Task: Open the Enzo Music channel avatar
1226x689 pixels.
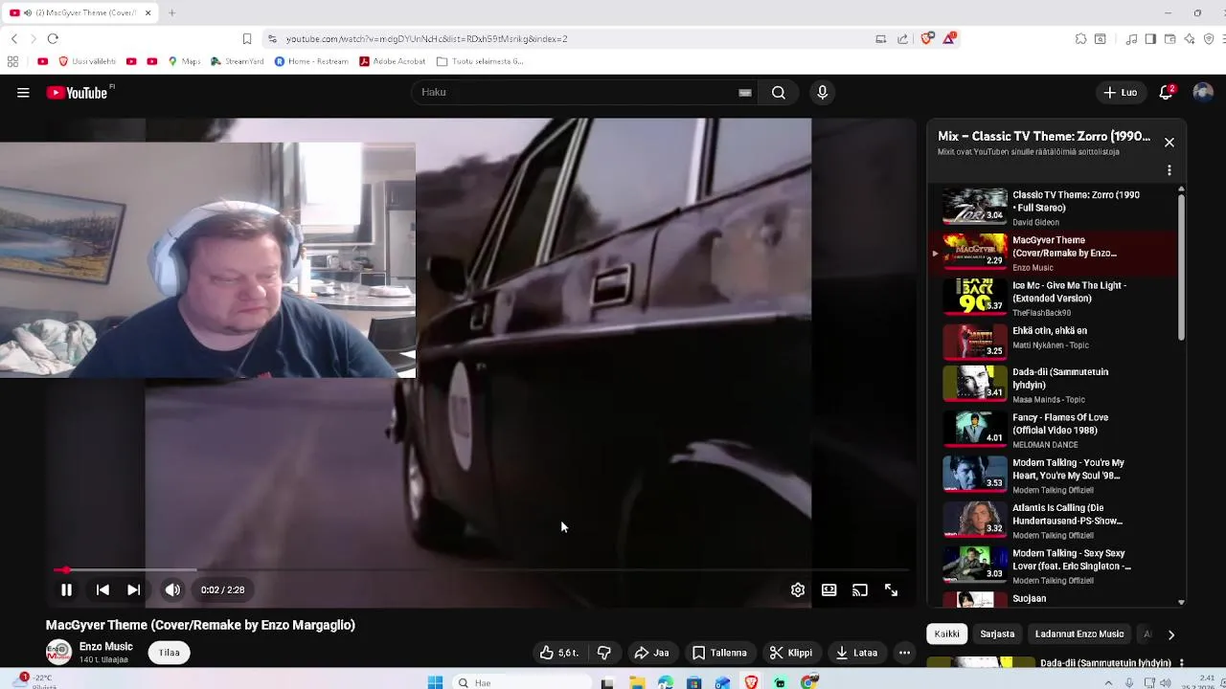Action: click(x=59, y=653)
